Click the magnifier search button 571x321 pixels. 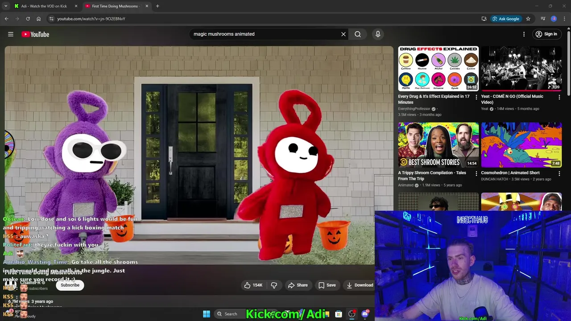tap(358, 34)
